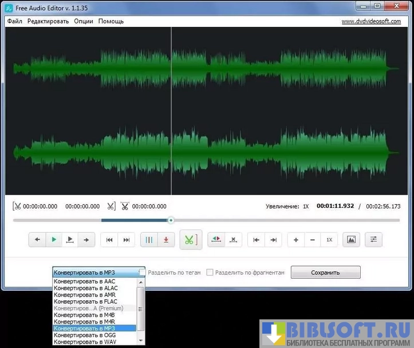Select 'Конвертировать в FLAC' from list
This screenshot has height=348, width=414.
(x=85, y=302)
